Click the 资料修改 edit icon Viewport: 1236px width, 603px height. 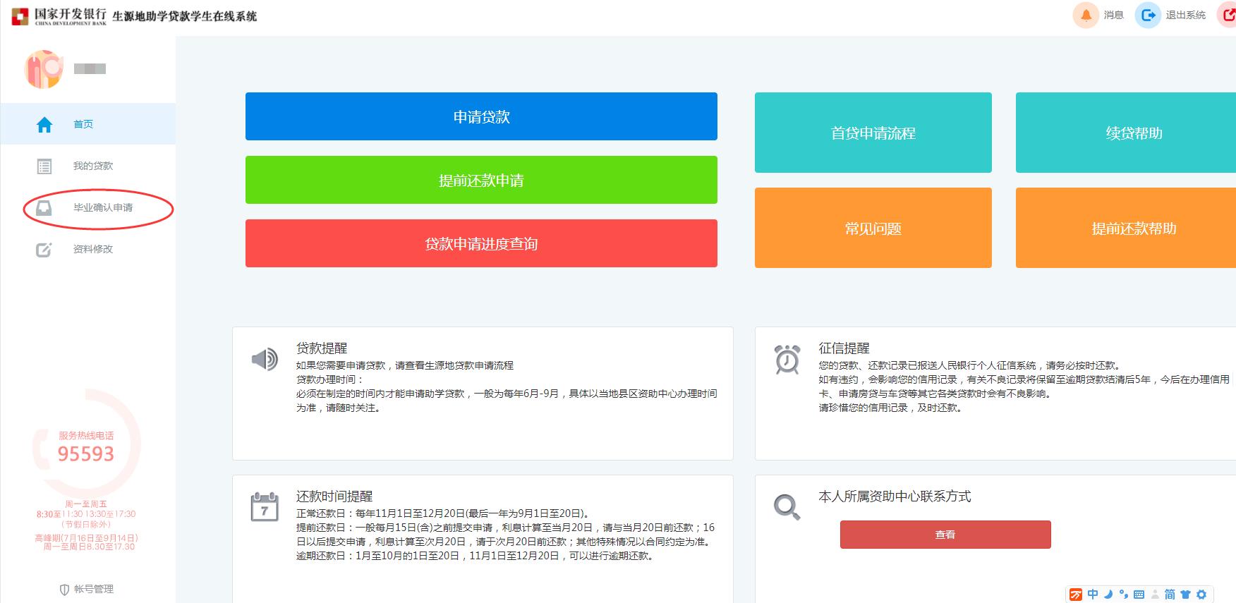[x=44, y=250]
